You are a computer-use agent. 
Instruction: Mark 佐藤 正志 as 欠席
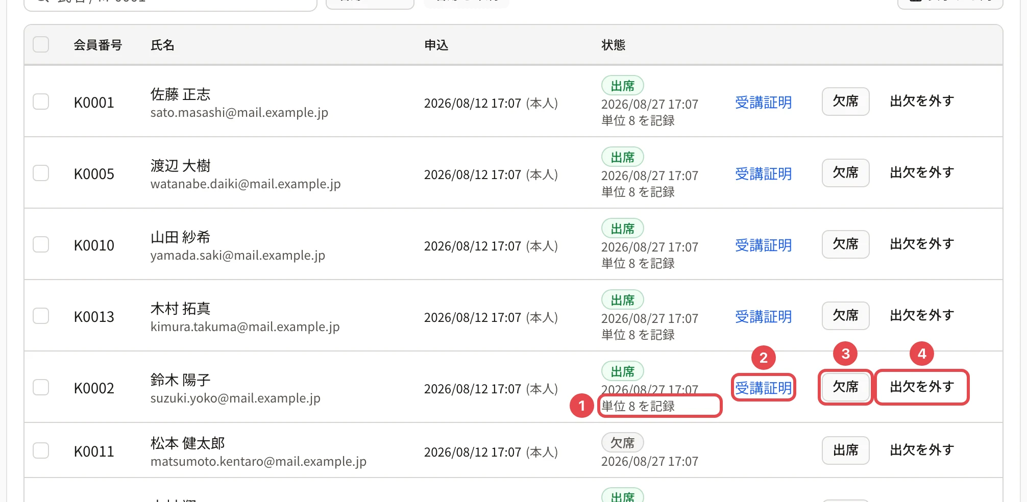845,102
